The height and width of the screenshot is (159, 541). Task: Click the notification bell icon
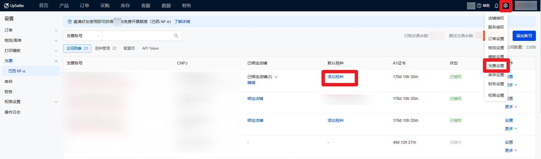496,6
